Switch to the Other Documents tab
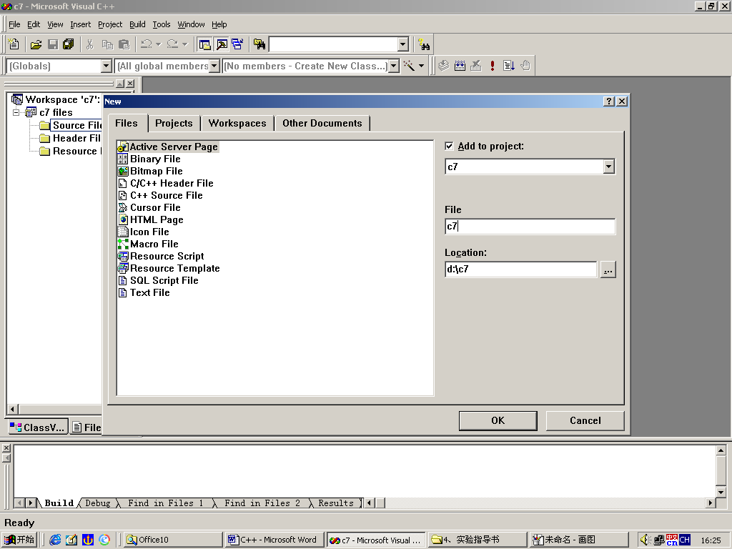 322,123
